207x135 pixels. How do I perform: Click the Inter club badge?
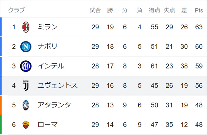26,66
